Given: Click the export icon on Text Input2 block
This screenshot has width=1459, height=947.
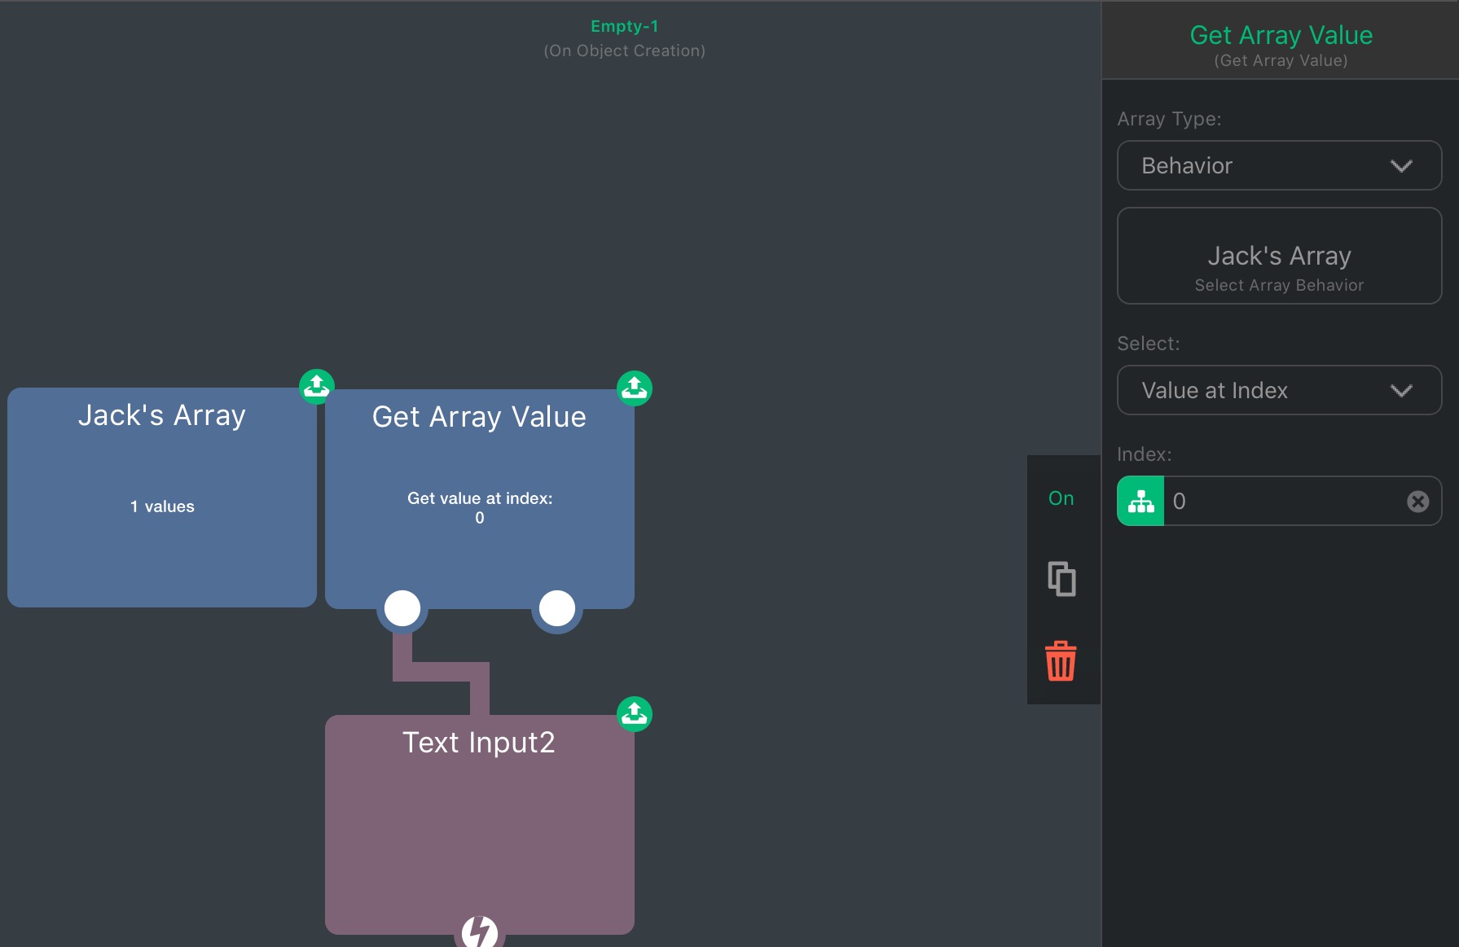Looking at the screenshot, I should (634, 714).
